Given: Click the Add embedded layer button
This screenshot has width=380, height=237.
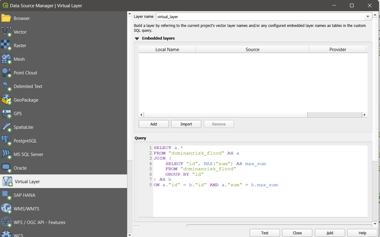Looking at the screenshot, I should click(x=153, y=124).
